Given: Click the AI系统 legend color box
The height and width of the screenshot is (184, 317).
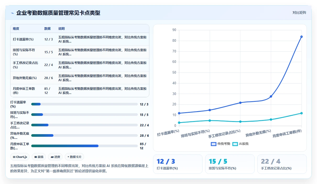Looking at the screenshot, I should [235, 144].
